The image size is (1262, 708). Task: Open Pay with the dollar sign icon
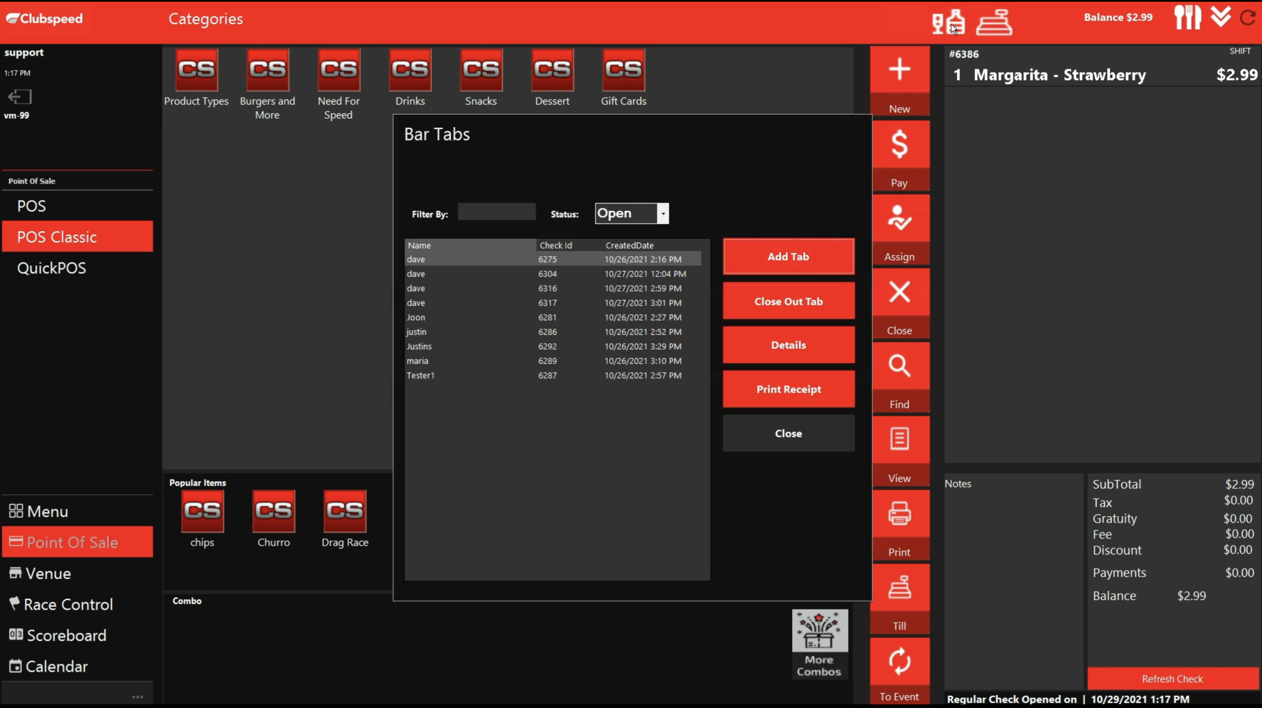click(x=900, y=144)
